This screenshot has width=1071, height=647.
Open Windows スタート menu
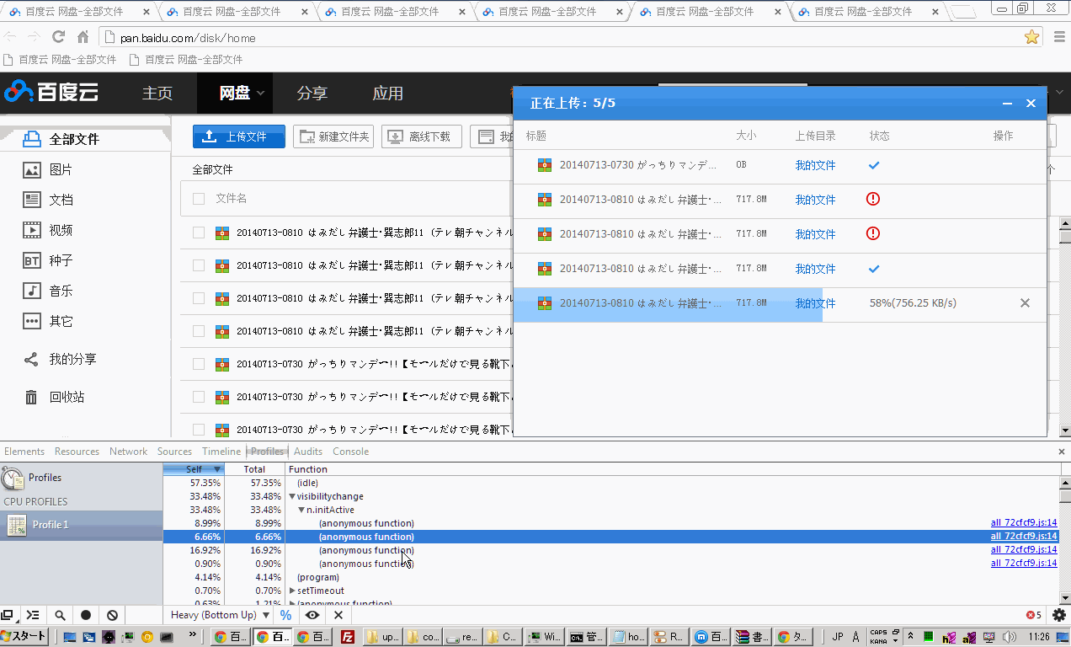pos(24,637)
